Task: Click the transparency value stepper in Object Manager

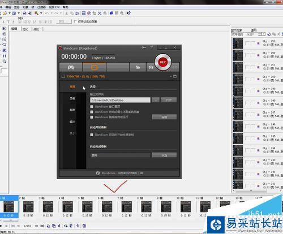Action: pyautogui.click(x=264, y=34)
